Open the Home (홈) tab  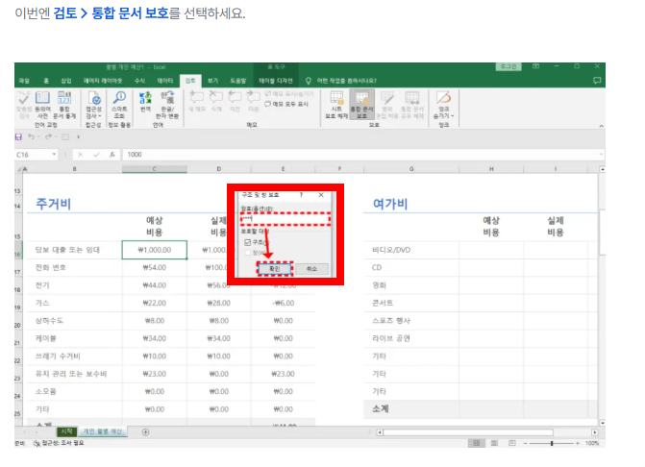tap(46, 81)
